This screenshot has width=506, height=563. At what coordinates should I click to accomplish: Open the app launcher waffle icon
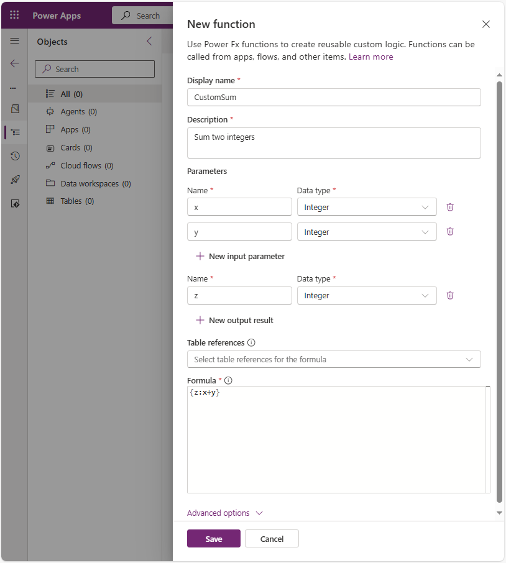(x=14, y=16)
